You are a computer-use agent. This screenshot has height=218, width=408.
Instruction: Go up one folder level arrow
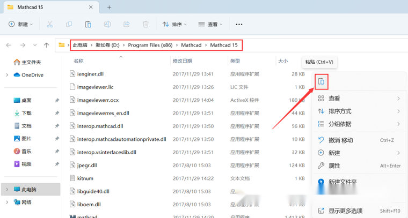point(47,45)
